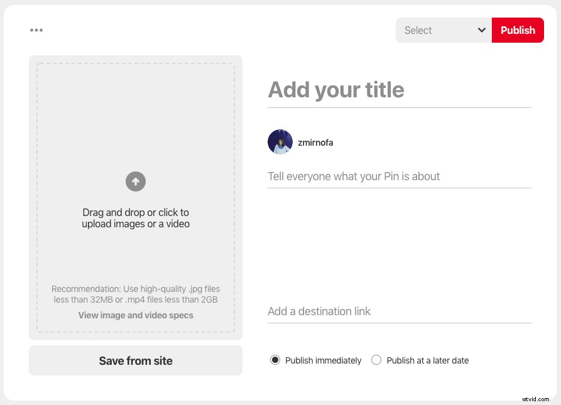
Task: Click the upload images or video prompt text
Action: tap(136, 218)
